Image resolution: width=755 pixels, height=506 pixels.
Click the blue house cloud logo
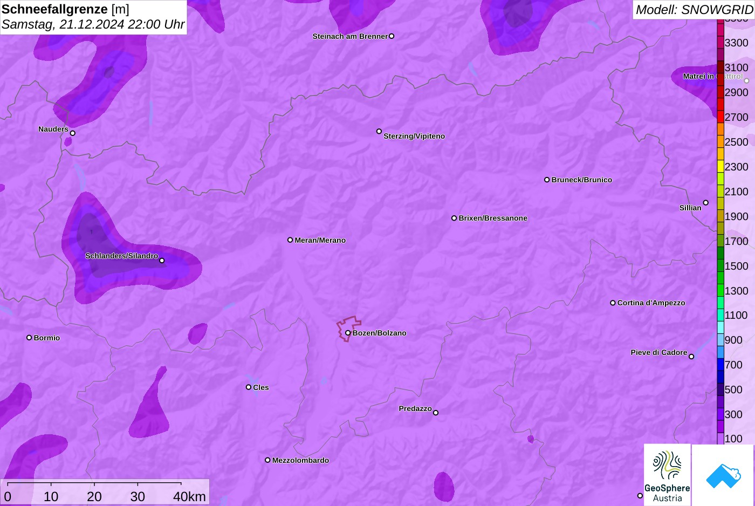[723, 475]
